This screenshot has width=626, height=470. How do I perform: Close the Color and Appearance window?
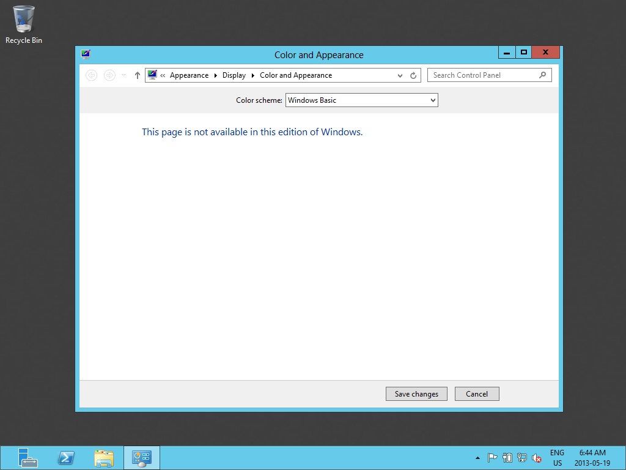(545, 53)
